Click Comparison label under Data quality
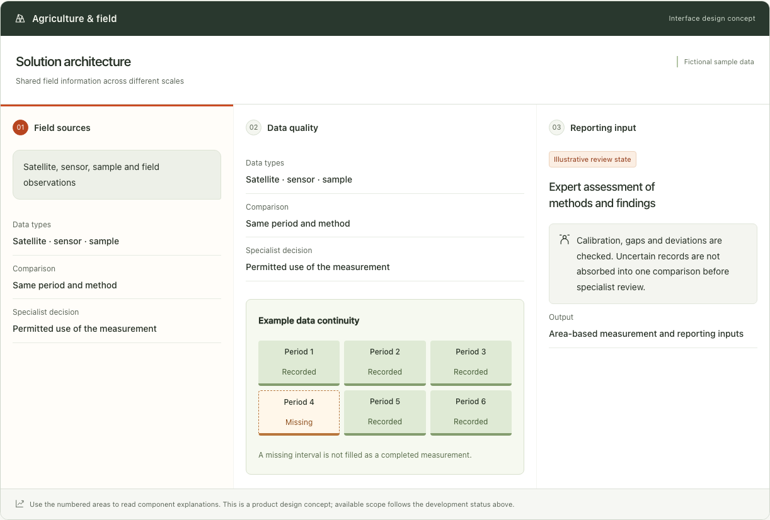The image size is (770, 520). pyautogui.click(x=267, y=207)
